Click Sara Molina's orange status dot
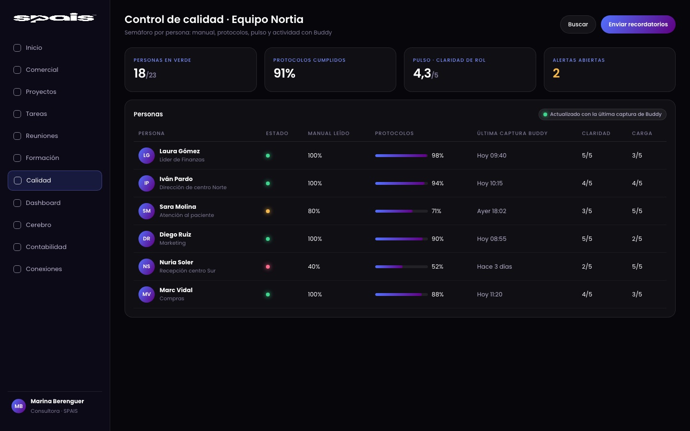 tap(268, 211)
